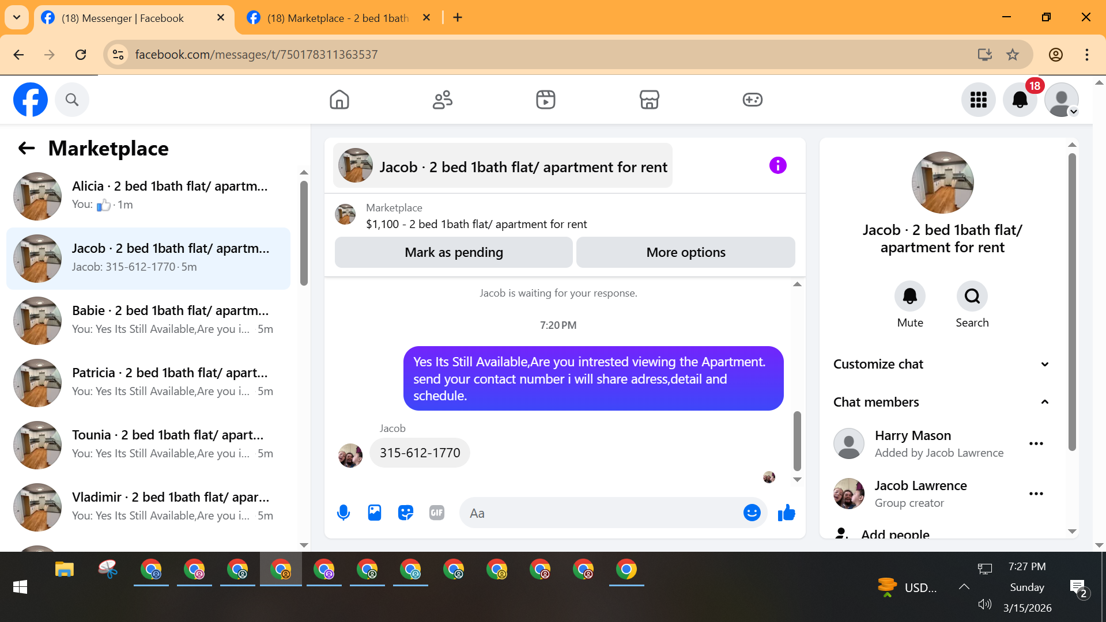Mark the listing as pending
Viewport: 1106px width, 622px height.
click(454, 252)
